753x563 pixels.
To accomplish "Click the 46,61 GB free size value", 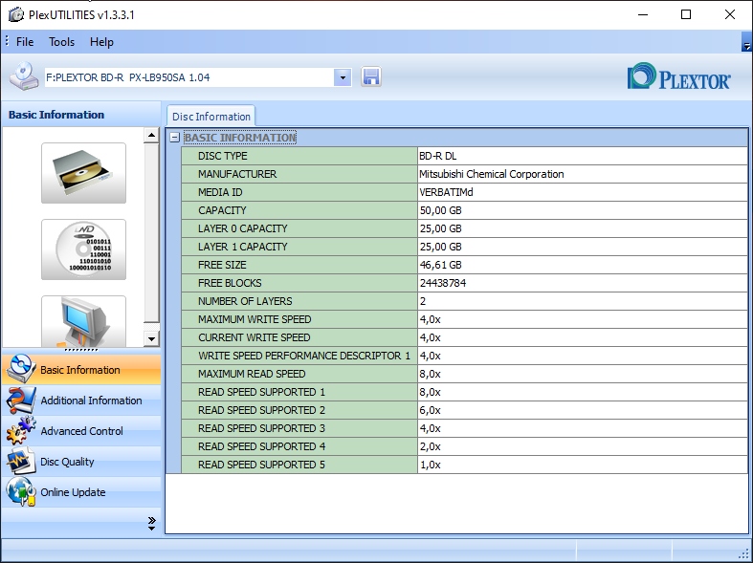I will 440,265.
